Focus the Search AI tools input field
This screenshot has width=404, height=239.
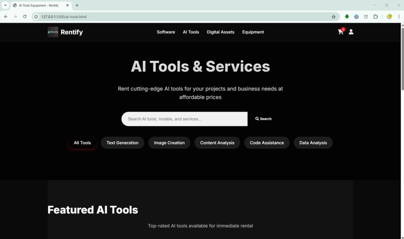tap(184, 119)
